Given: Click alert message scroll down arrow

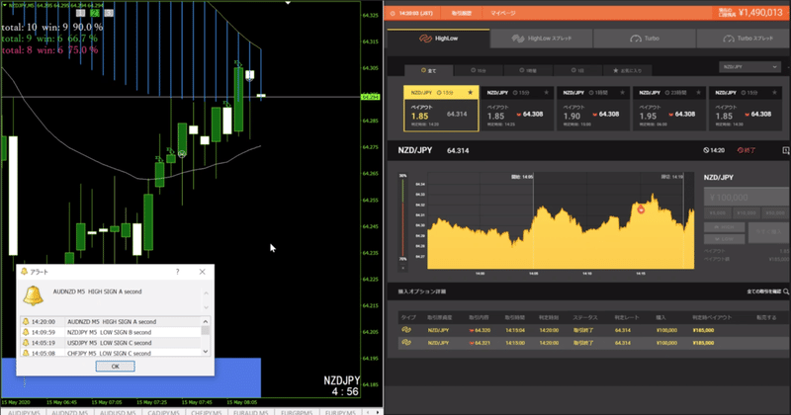Looking at the screenshot, I should (x=206, y=307).
